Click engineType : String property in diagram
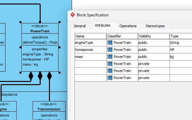 click(38, 54)
